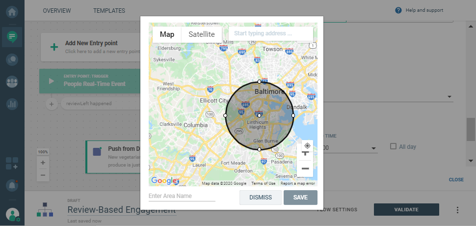This screenshot has width=476, height=226.
Task: Click the VALIDATE button
Action: (406, 210)
